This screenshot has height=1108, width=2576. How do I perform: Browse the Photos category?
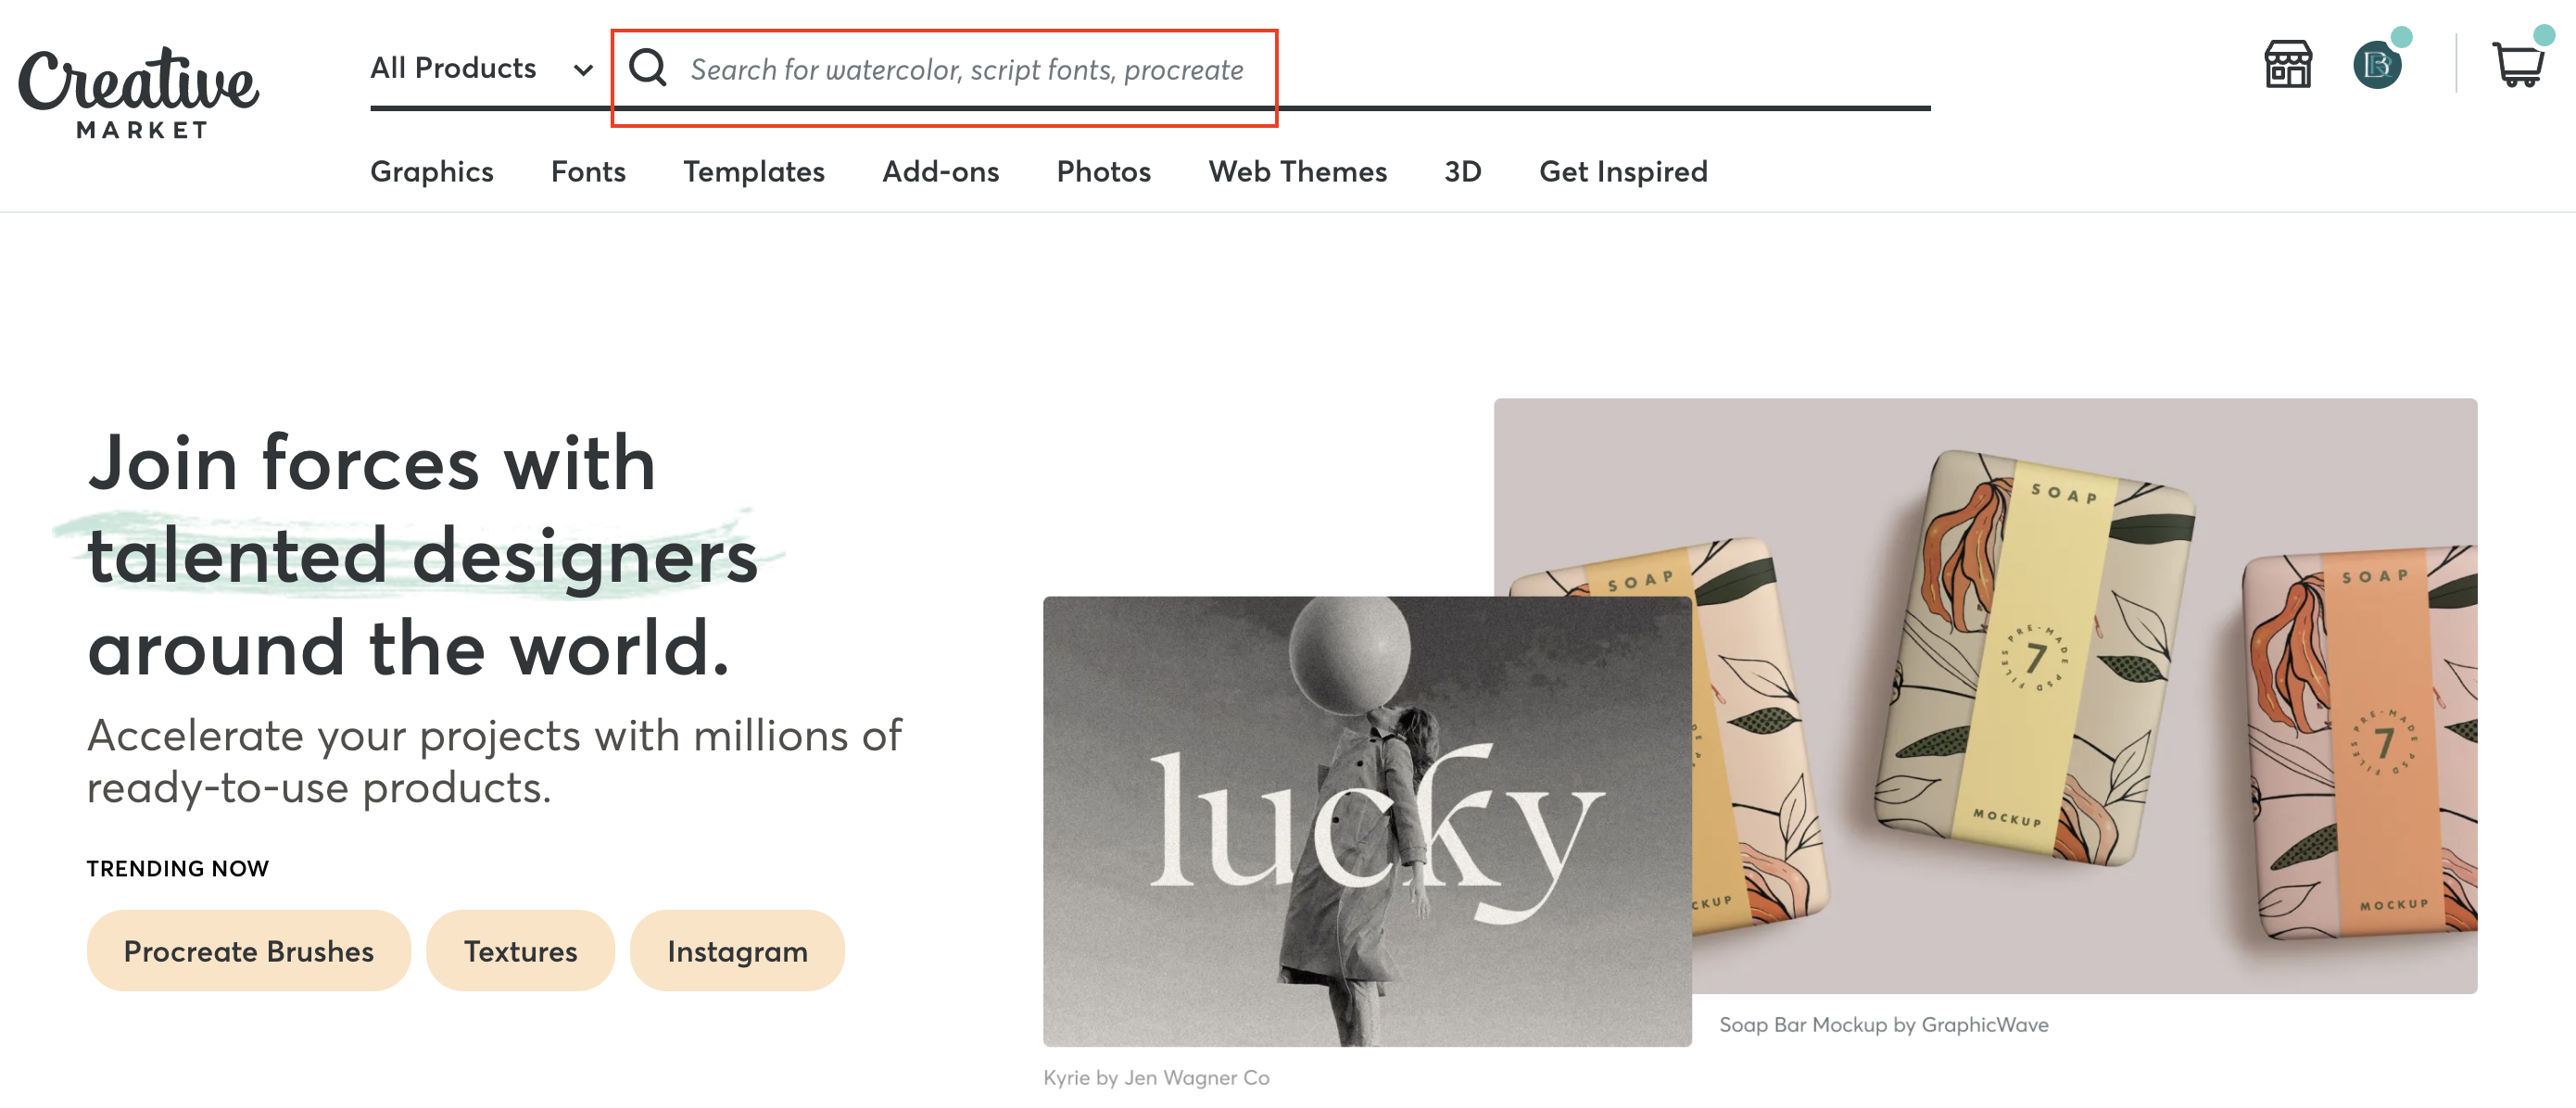(x=1103, y=172)
